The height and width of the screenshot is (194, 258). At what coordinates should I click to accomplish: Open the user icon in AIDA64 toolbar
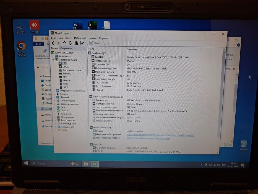76,43
